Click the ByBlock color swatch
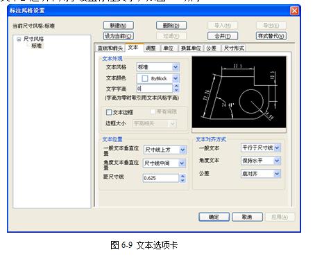The width and height of the screenshot is (315, 259). click(x=145, y=78)
